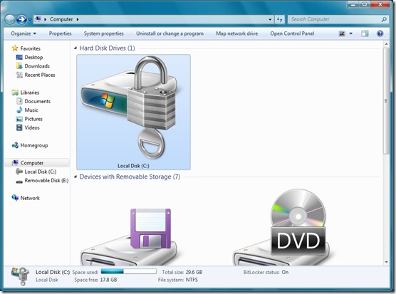Open Recent Places under Favorites
396x294 pixels.
pyautogui.click(x=40, y=75)
